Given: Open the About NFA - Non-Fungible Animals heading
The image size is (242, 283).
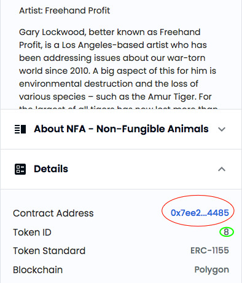Looking at the screenshot, I should click(x=121, y=129).
